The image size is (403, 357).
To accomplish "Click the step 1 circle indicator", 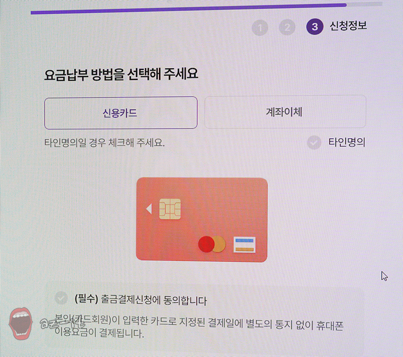I will click(x=260, y=27).
